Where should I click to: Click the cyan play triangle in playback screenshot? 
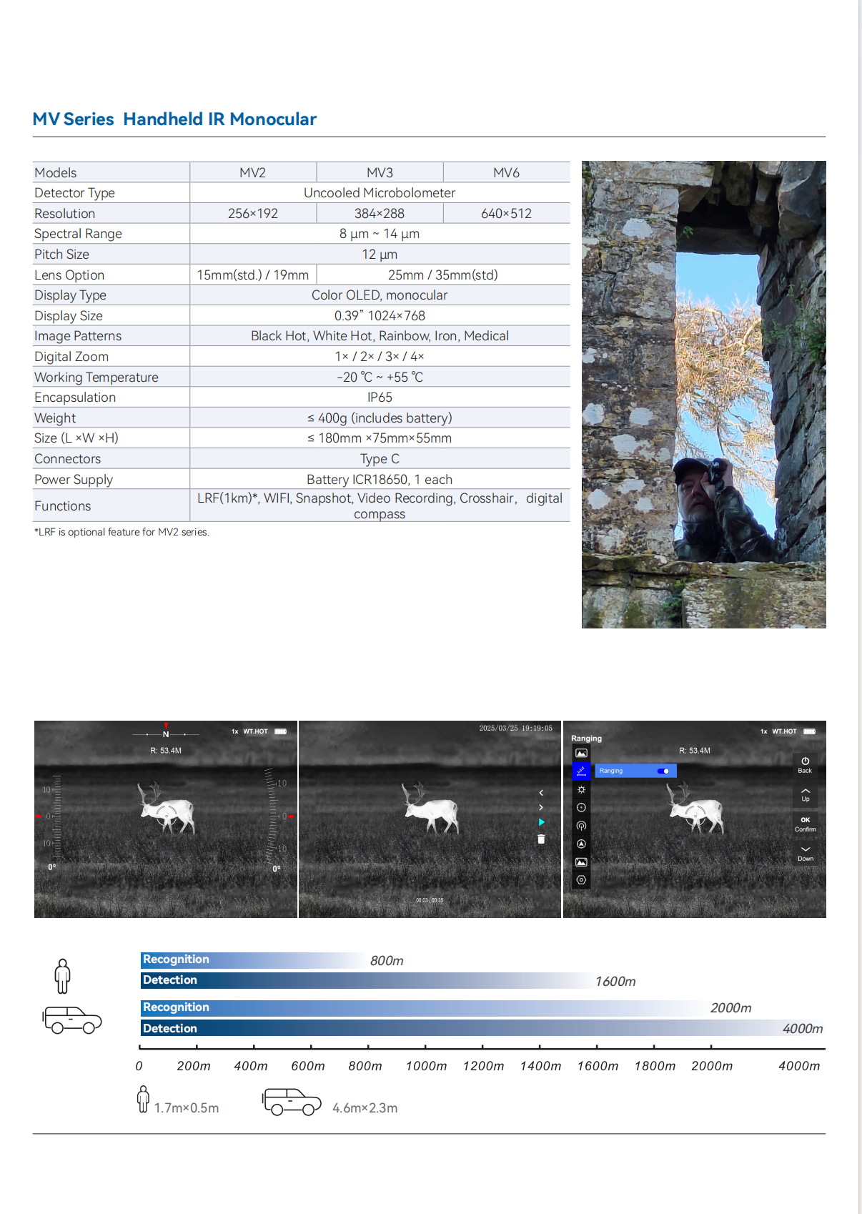point(541,822)
